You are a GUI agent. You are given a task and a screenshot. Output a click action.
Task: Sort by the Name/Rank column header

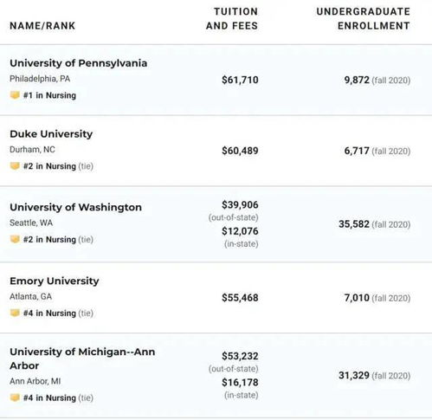pos(42,26)
